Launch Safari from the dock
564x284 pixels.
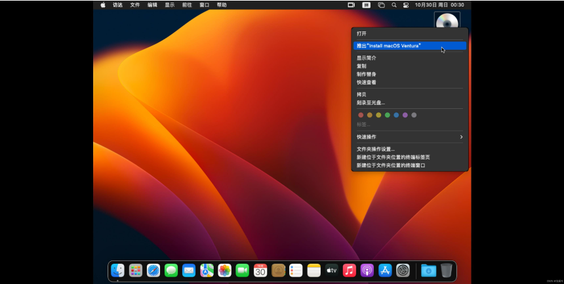pyautogui.click(x=153, y=270)
